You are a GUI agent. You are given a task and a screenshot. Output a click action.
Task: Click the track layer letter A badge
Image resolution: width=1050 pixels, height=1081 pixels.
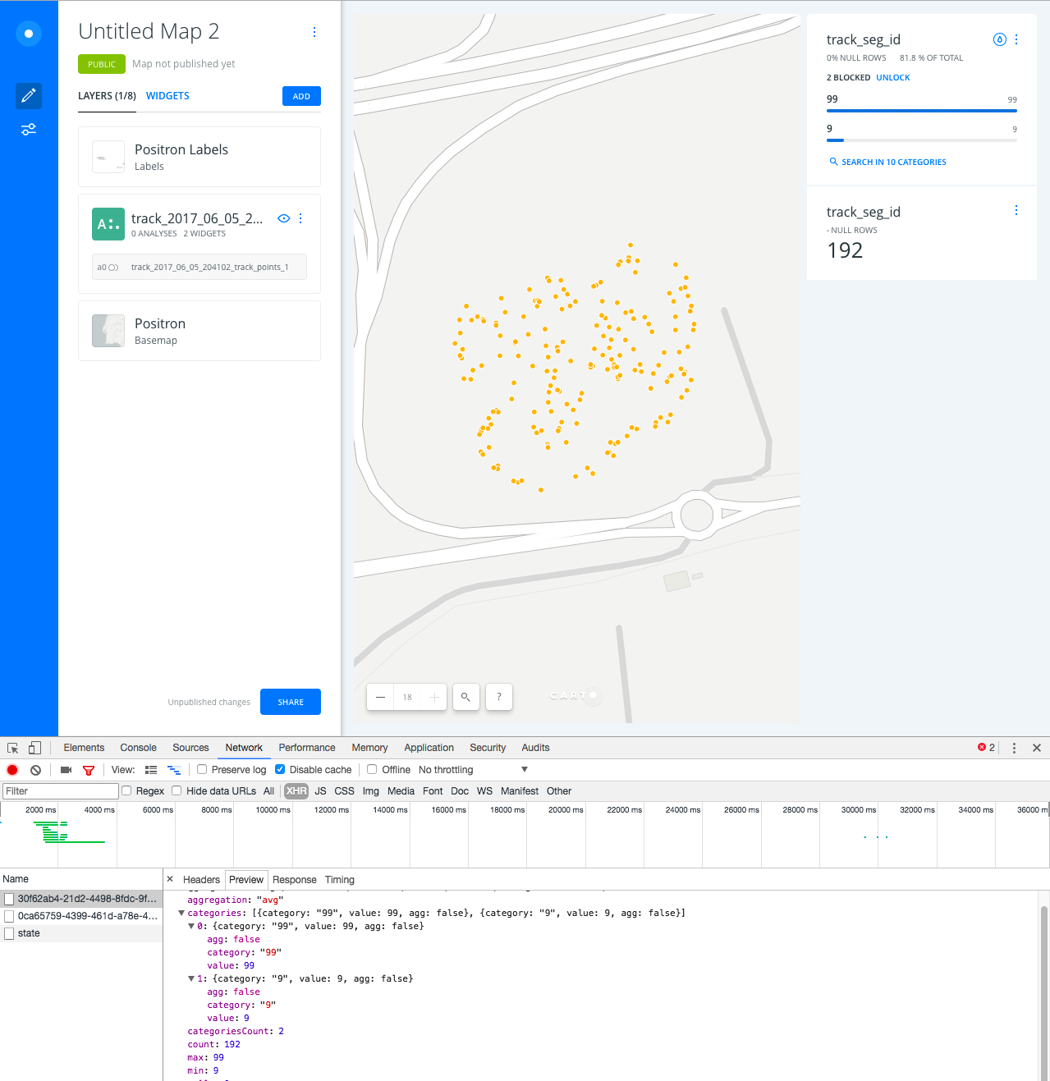click(108, 224)
